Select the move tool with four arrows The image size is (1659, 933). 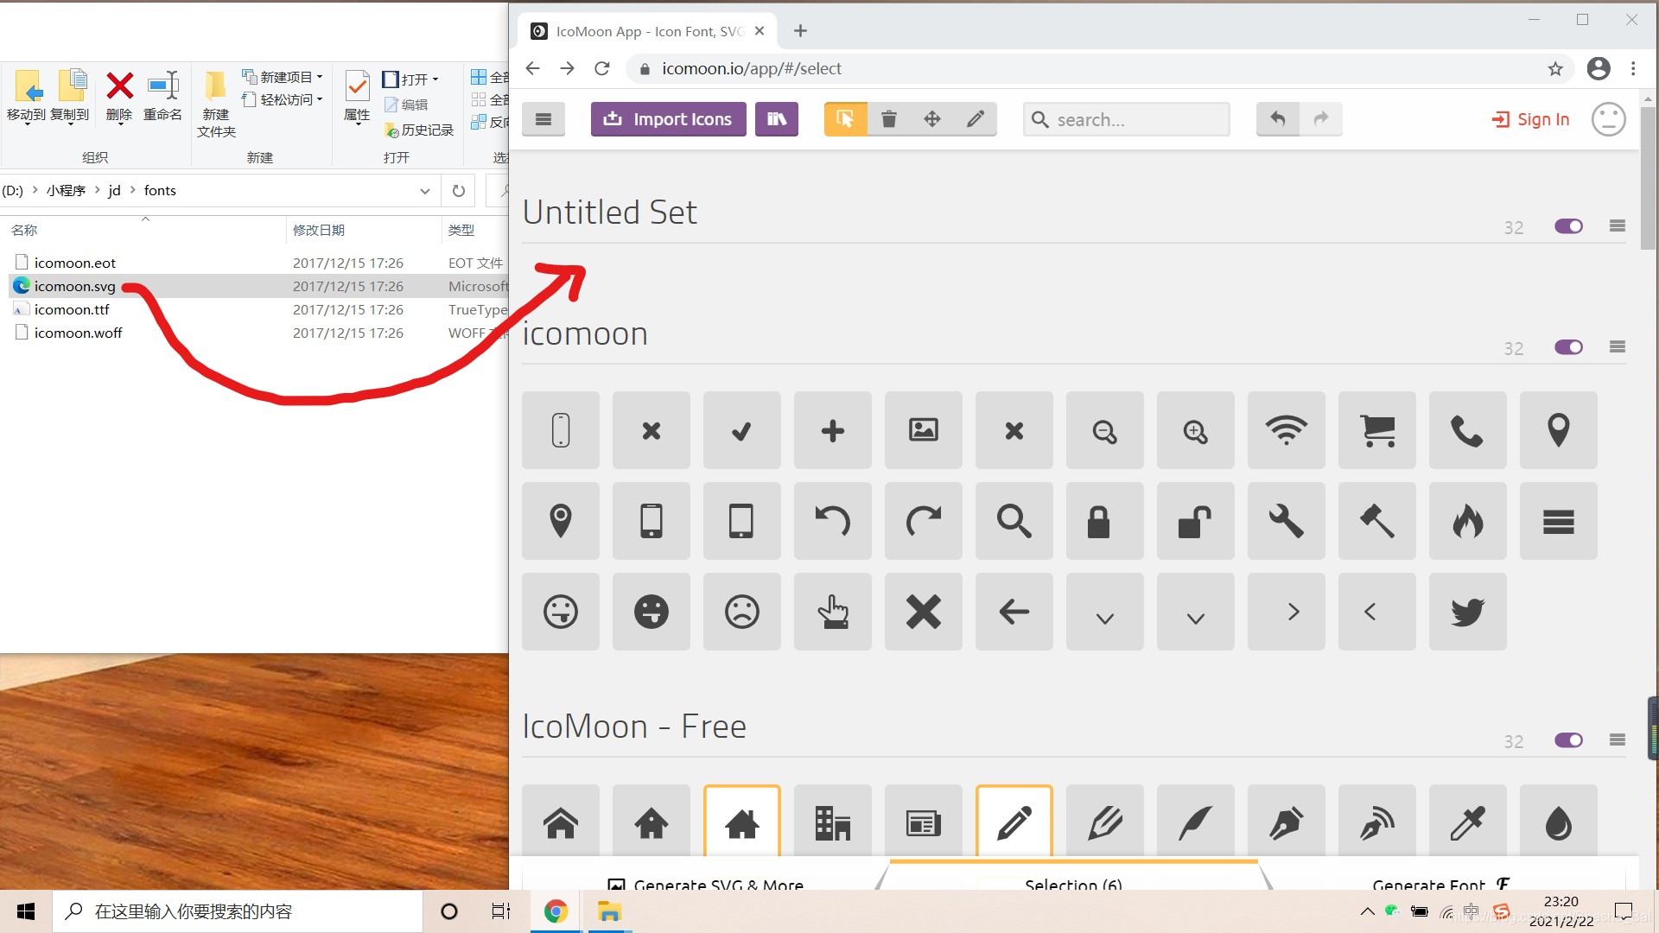(x=931, y=119)
